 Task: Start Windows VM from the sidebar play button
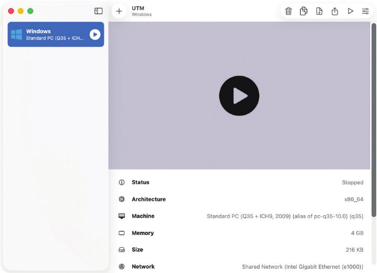(x=95, y=34)
